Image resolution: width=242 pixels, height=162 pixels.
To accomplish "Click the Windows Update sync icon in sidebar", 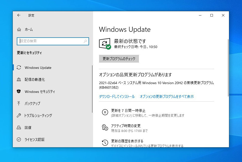I will tap(19, 68).
